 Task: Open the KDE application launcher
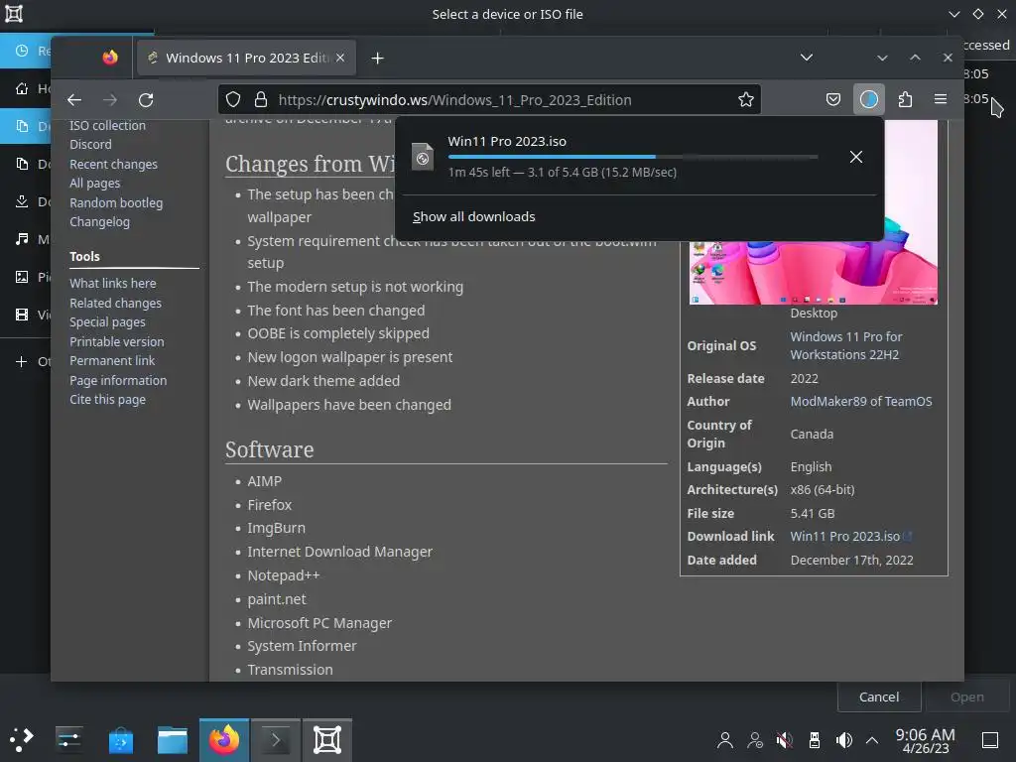point(22,740)
